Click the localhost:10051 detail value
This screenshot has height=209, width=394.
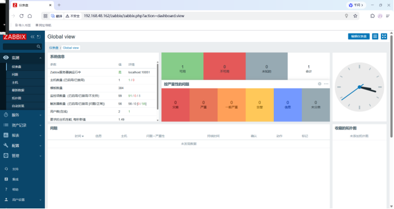tap(139, 73)
